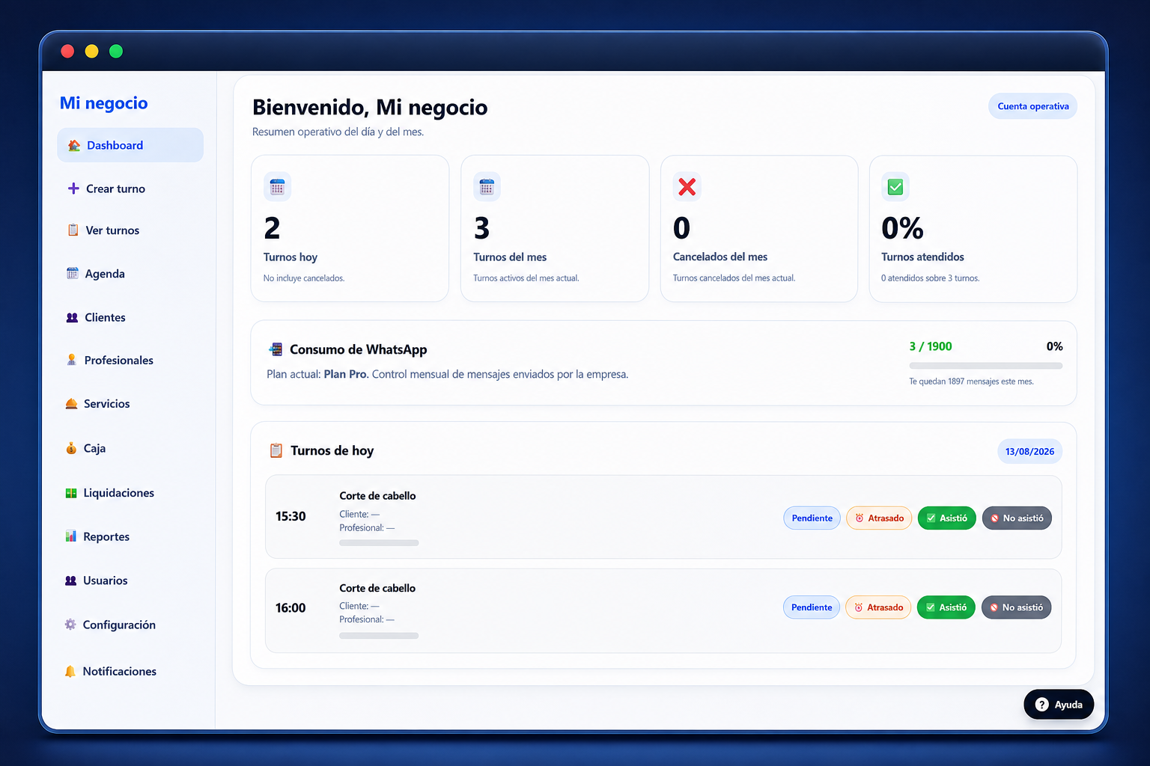The width and height of the screenshot is (1150, 766).
Task: Click the 16:00 appointment time
Action: tap(290, 608)
